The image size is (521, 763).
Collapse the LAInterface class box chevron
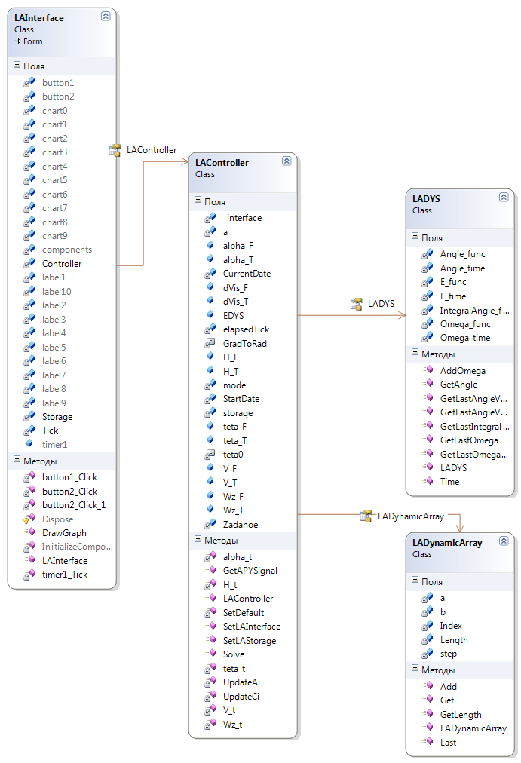105,16
